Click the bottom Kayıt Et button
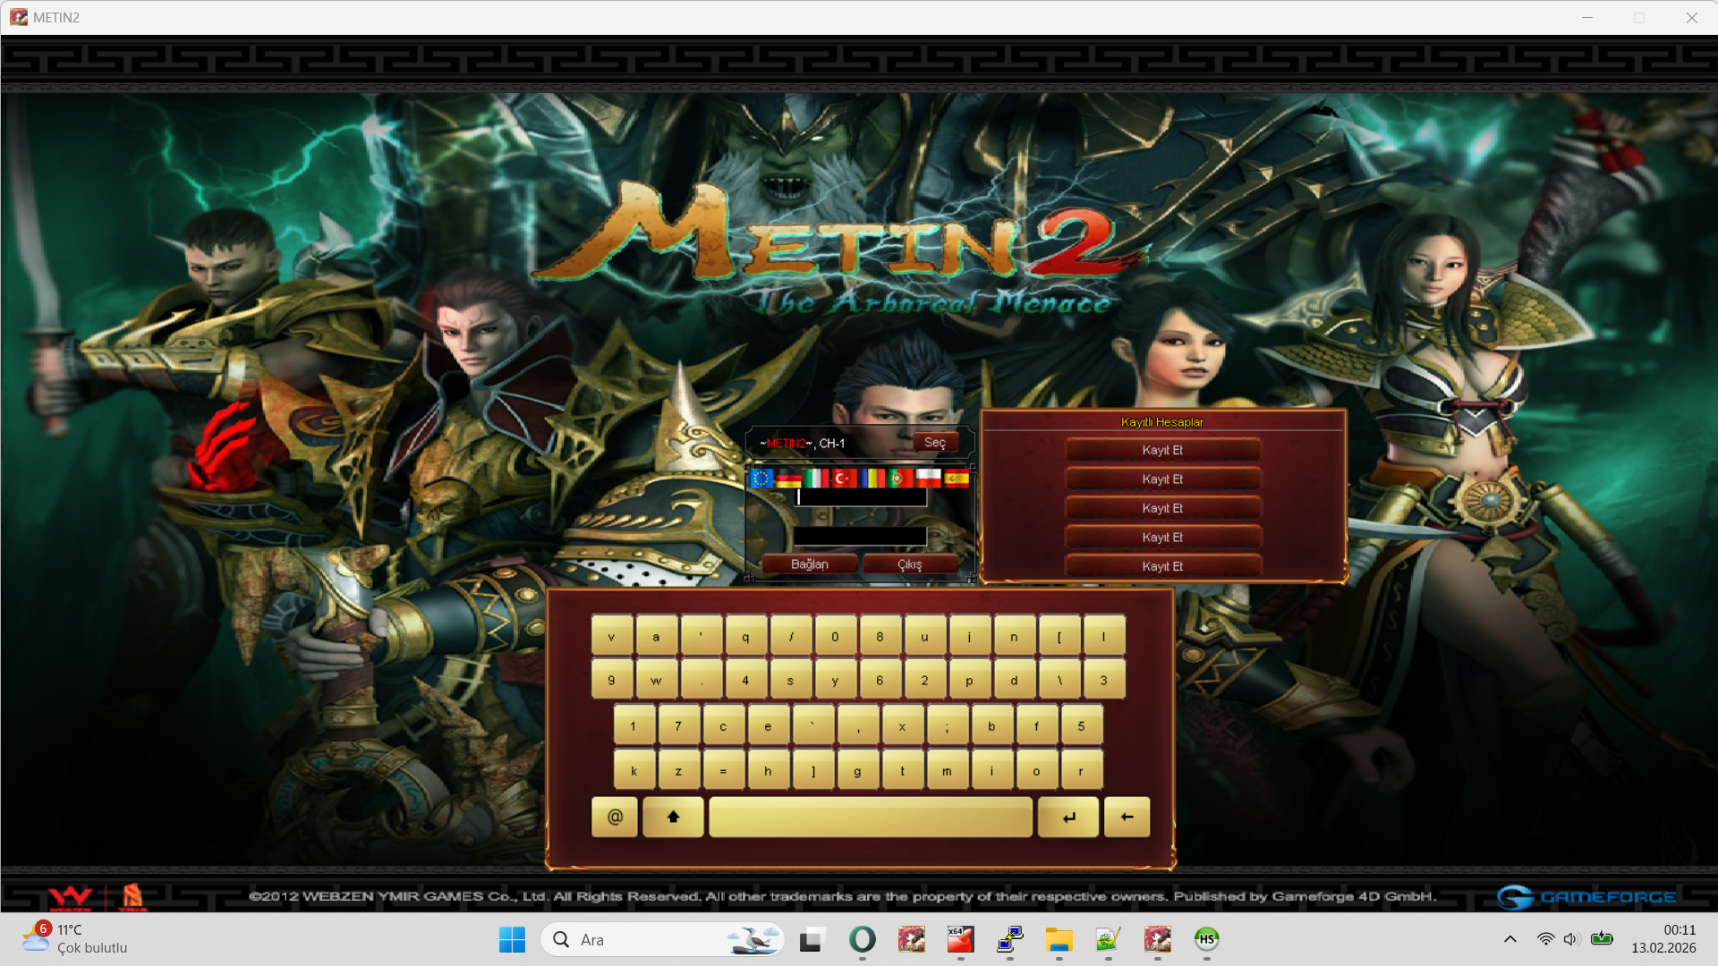Image resolution: width=1718 pixels, height=966 pixels. (1162, 566)
